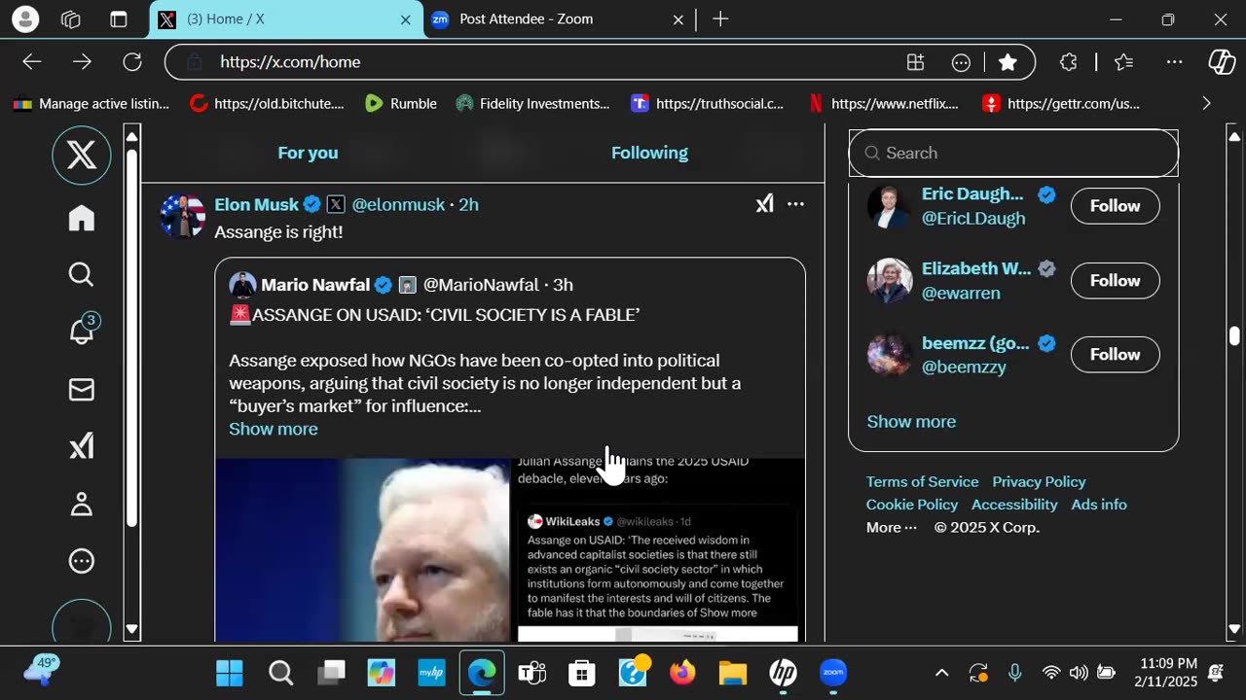Show more of Mario Nawfal post text

274,429
